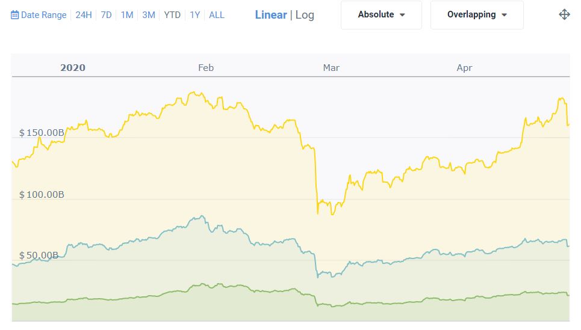This screenshot has height=330, width=581.
Task: Click the Mar label on timeline
Action: [331, 68]
